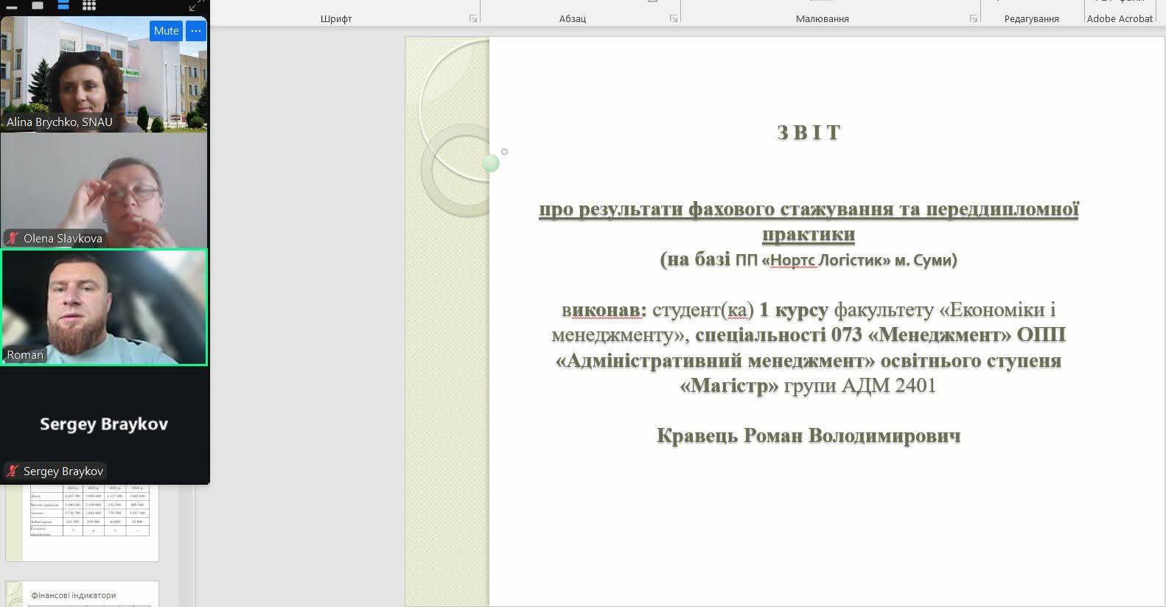Click Sergey Braykov's muted microphone icon
The image size is (1166, 607).
click(x=13, y=471)
